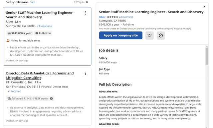Close the job details panel
The width and height of the screenshot is (213, 128).
pos(204,6)
